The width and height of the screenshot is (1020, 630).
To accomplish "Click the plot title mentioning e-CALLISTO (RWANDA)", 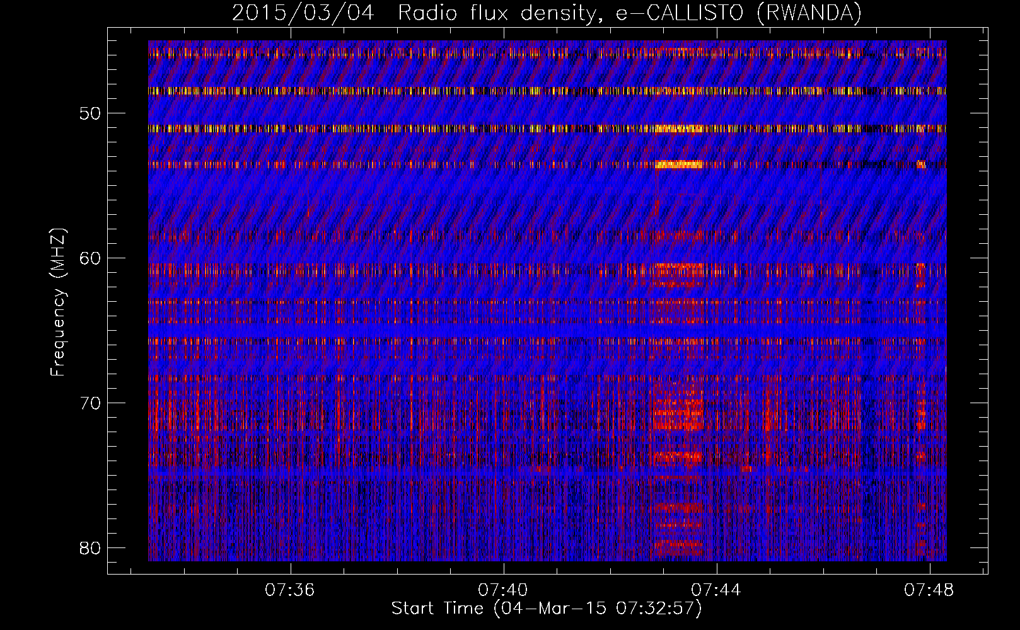I will [547, 13].
